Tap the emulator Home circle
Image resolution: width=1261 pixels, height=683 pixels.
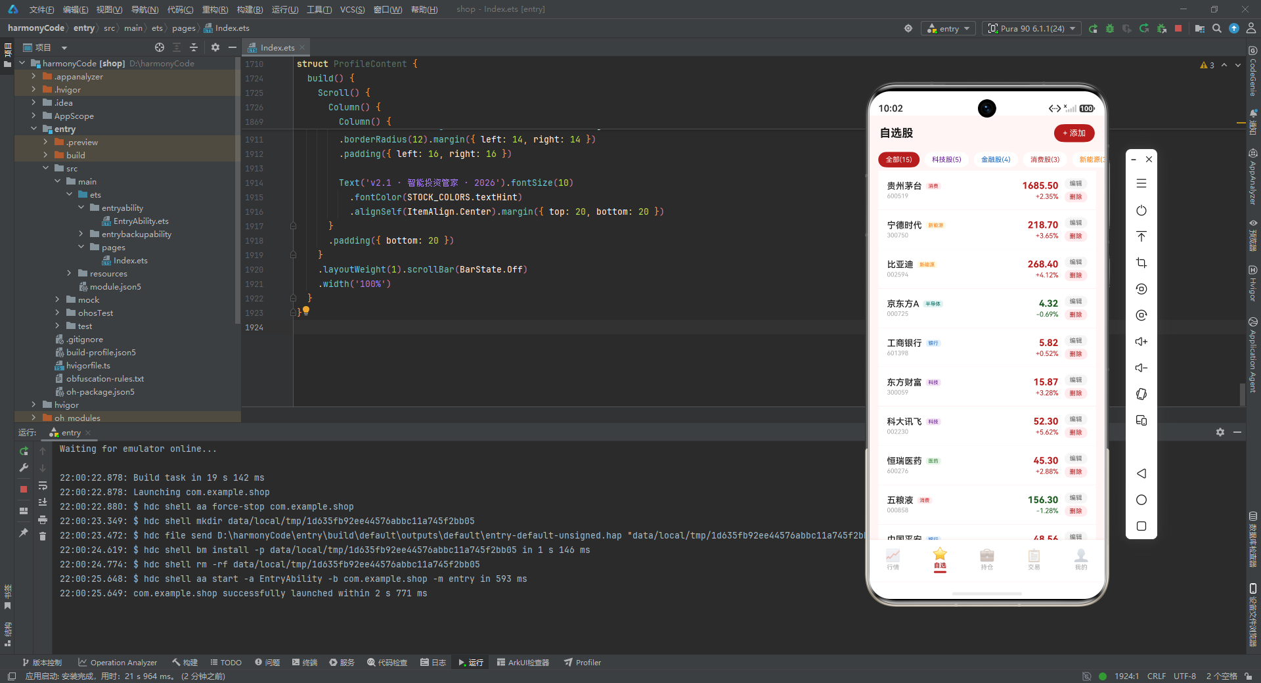click(x=1141, y=500)
